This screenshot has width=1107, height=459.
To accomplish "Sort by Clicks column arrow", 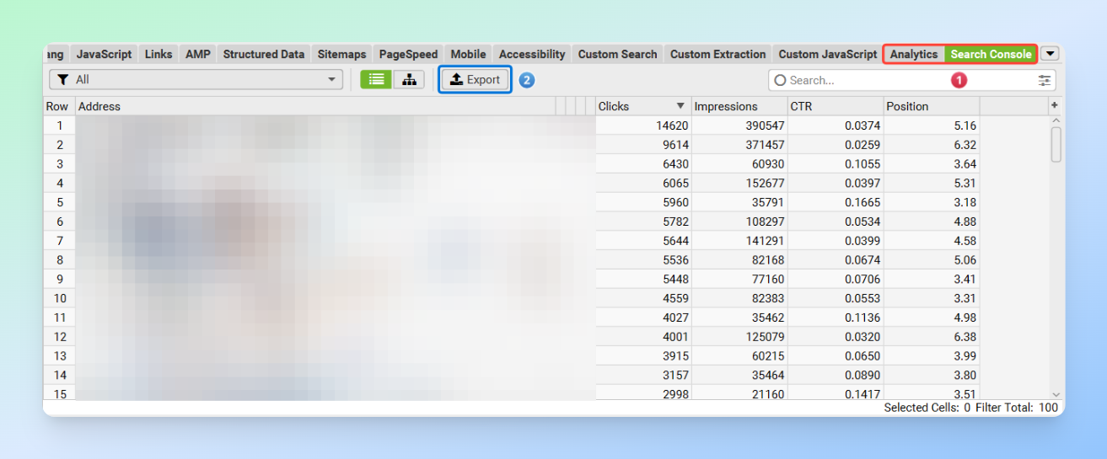I will point(680,106).
